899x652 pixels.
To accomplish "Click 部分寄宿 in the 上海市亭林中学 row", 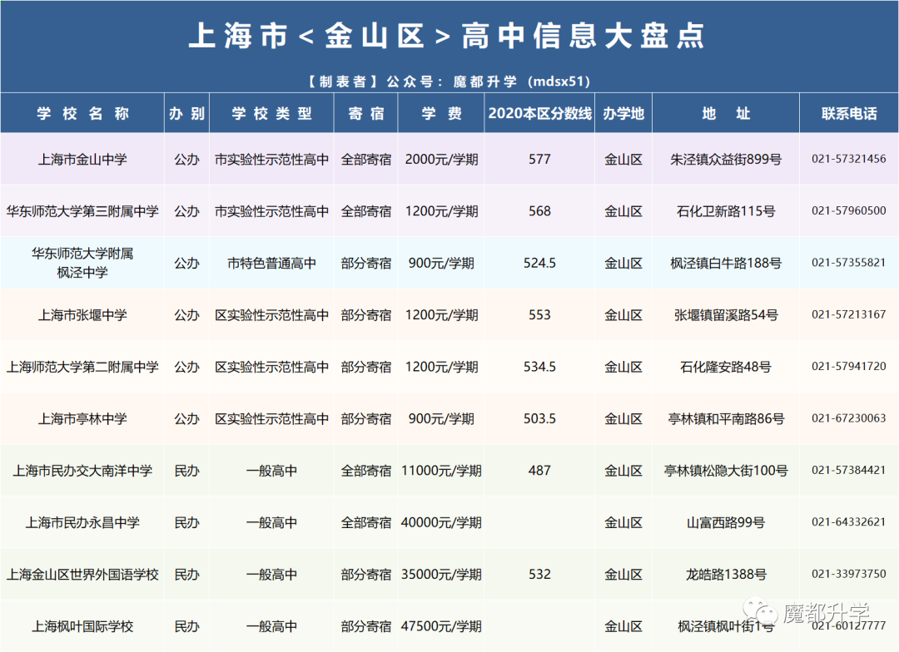I will pos(365,419).
